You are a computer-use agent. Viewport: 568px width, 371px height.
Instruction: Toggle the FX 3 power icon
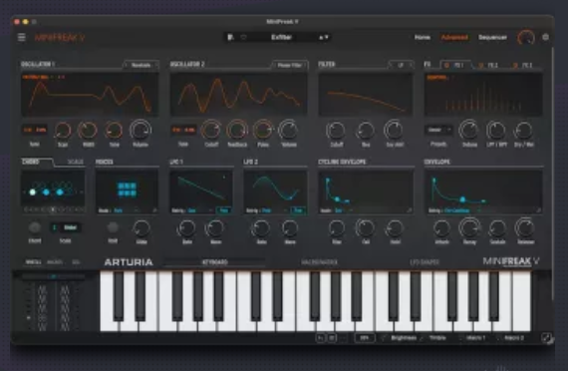pos(515,65)
